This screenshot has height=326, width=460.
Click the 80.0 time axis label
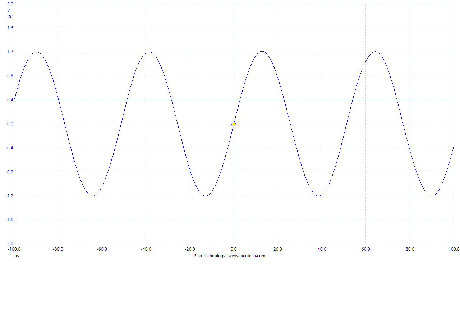[410, 249]
